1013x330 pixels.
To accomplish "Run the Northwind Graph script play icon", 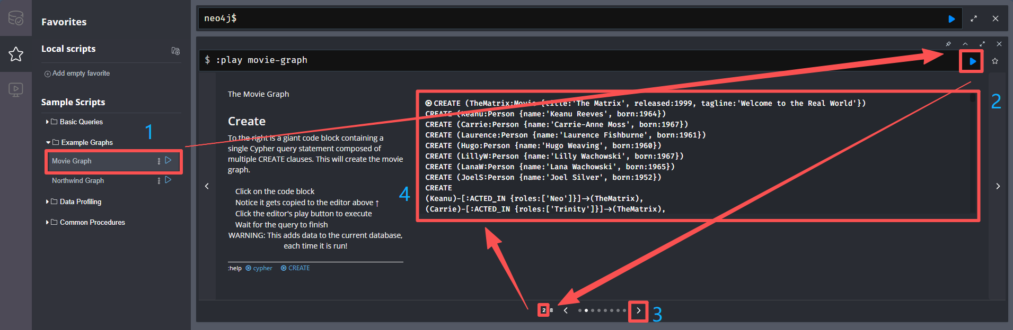I will click(168, 180).
